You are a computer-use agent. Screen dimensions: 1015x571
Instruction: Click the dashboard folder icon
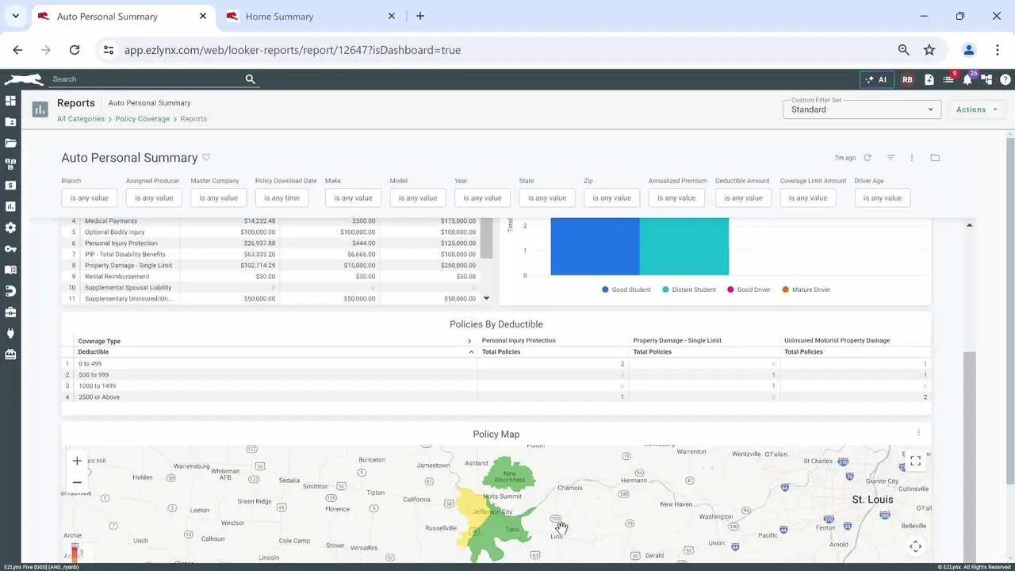[935, 158]
